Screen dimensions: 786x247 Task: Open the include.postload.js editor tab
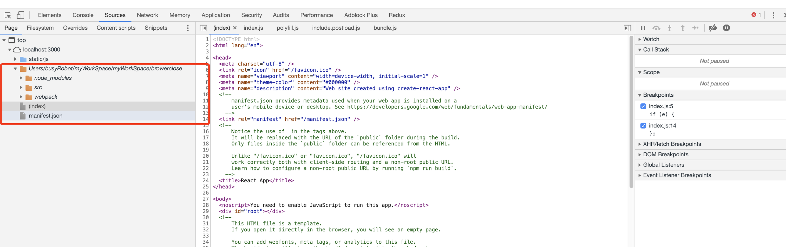pyautogui.click(x=336, y=28)
